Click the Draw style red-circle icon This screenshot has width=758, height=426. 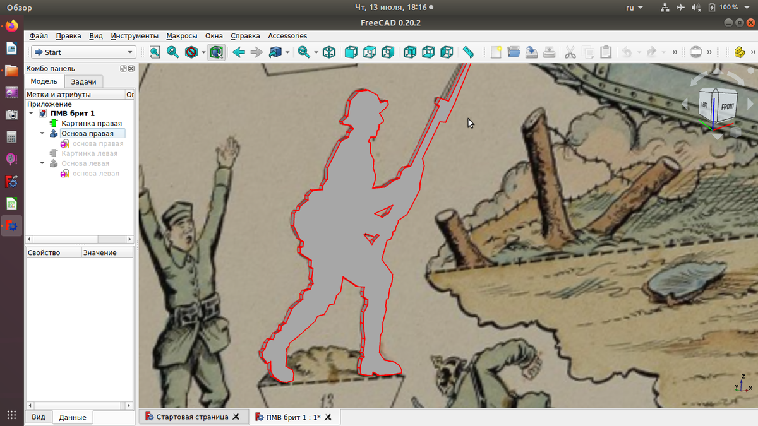click(x=191, y=52)
